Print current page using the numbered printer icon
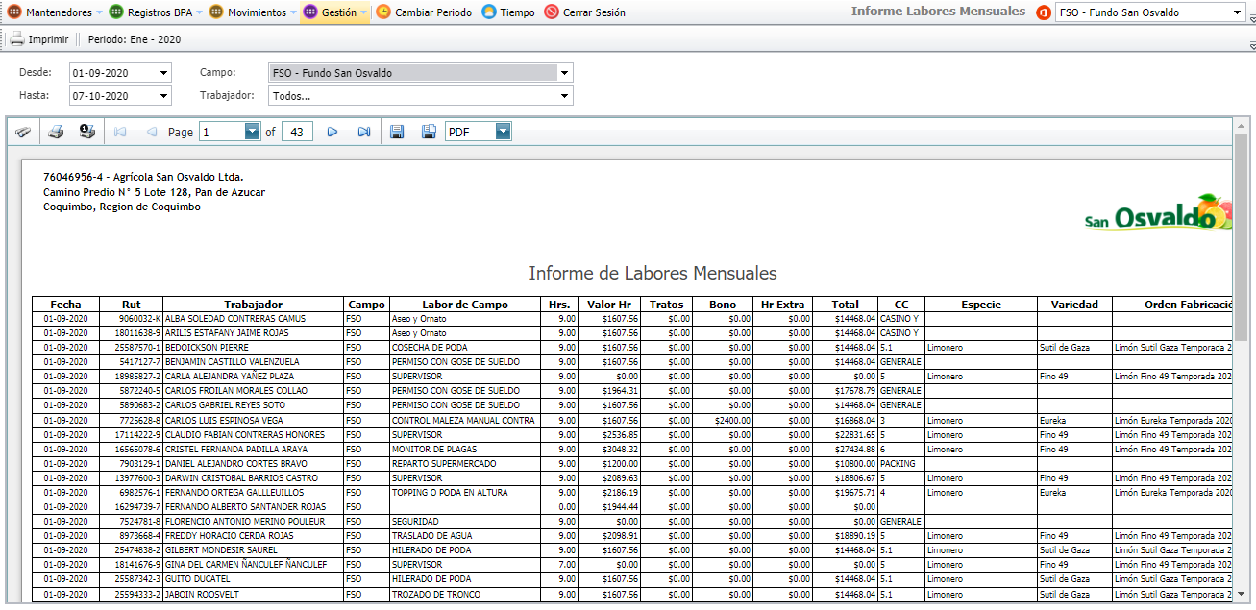Image resolution: width=1256 pixels, height=610 pixels. tap(87, 132)
